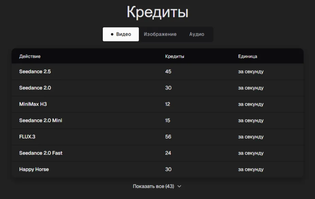Select the MiniMax H3 row name
The height and width of the screenshot is (199, 315).
click(33, 104)
